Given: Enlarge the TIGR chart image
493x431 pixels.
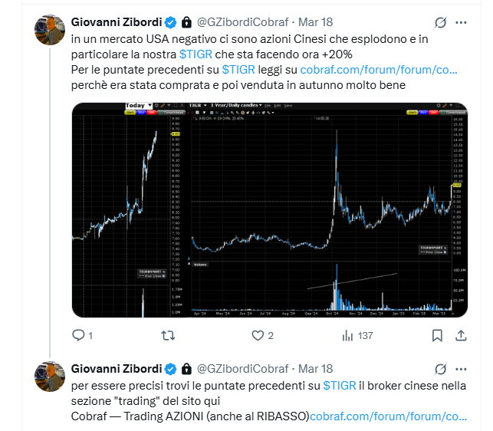Looking at the screenshot, I should point(269,210).
